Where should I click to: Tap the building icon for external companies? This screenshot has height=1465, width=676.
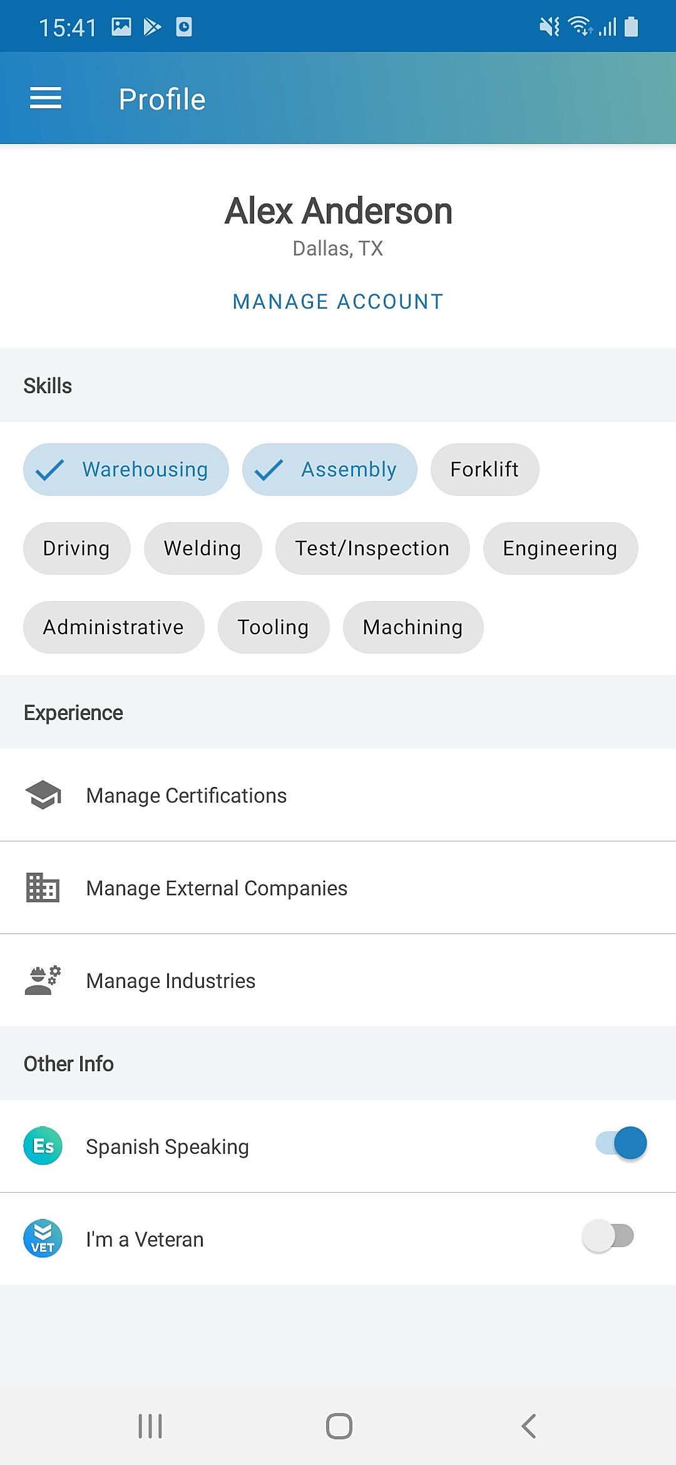tap(43, 888)
